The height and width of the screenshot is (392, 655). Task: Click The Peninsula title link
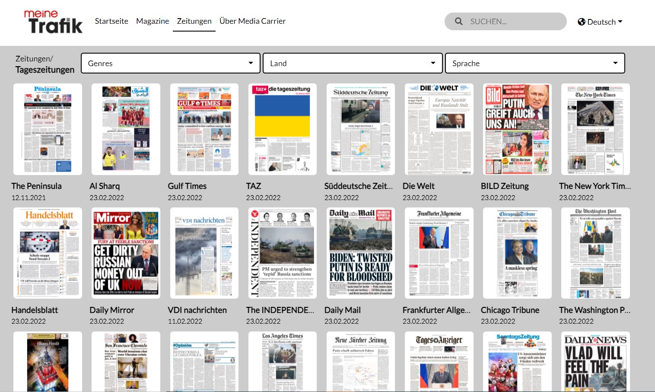point(36,186)
